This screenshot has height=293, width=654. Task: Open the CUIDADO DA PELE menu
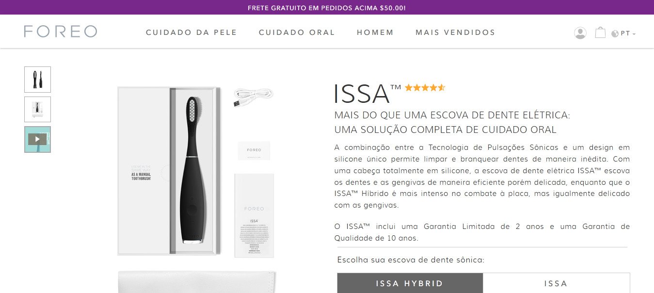click(191, 33)
